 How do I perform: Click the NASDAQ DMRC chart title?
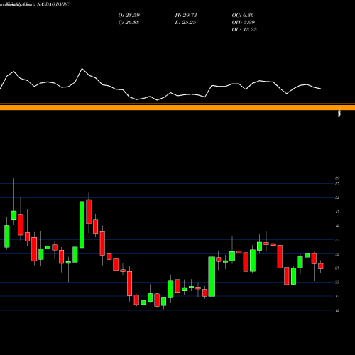pos(35,4)
